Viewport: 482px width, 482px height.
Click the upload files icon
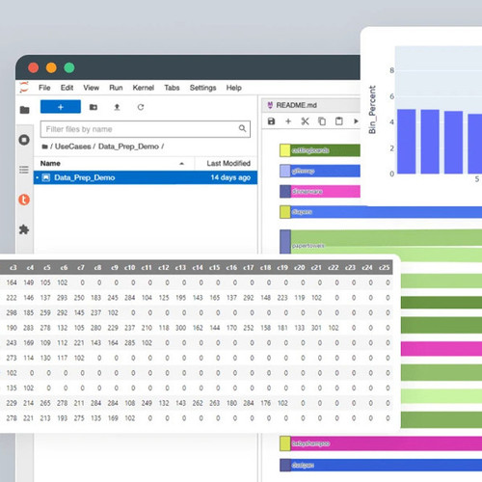pyautogui.click(x=117, y=107)
